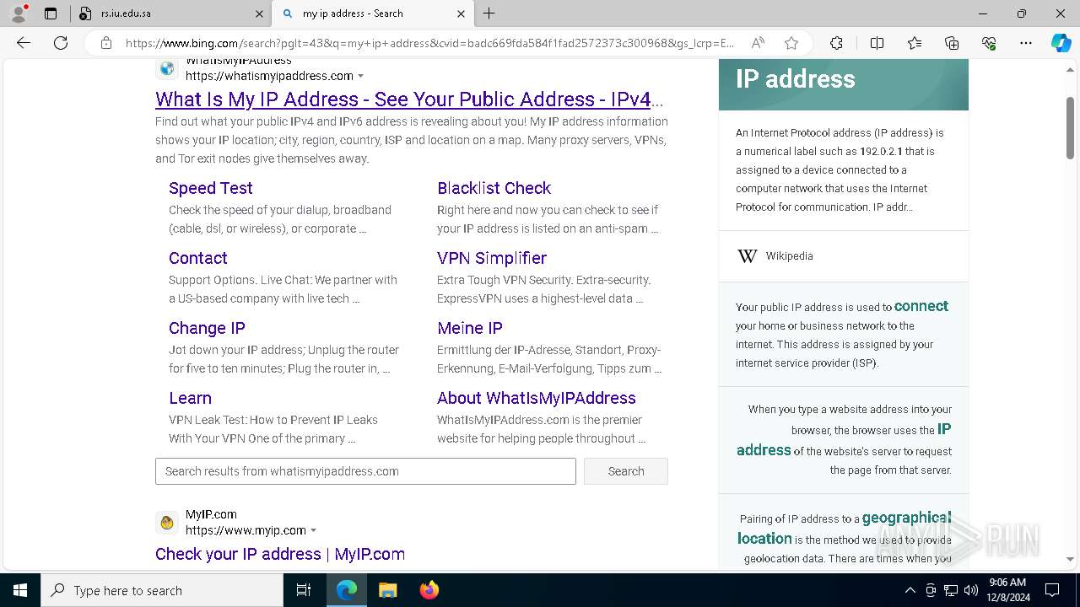Image resolution: width=1080 pixels, height=607 pixels.
Task: Open Extensions puzzle icon
Action: click(836, 43)
